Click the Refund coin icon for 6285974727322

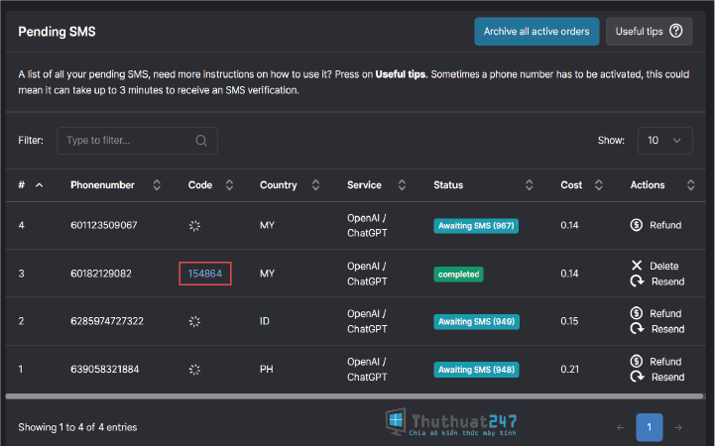point(636,313)
